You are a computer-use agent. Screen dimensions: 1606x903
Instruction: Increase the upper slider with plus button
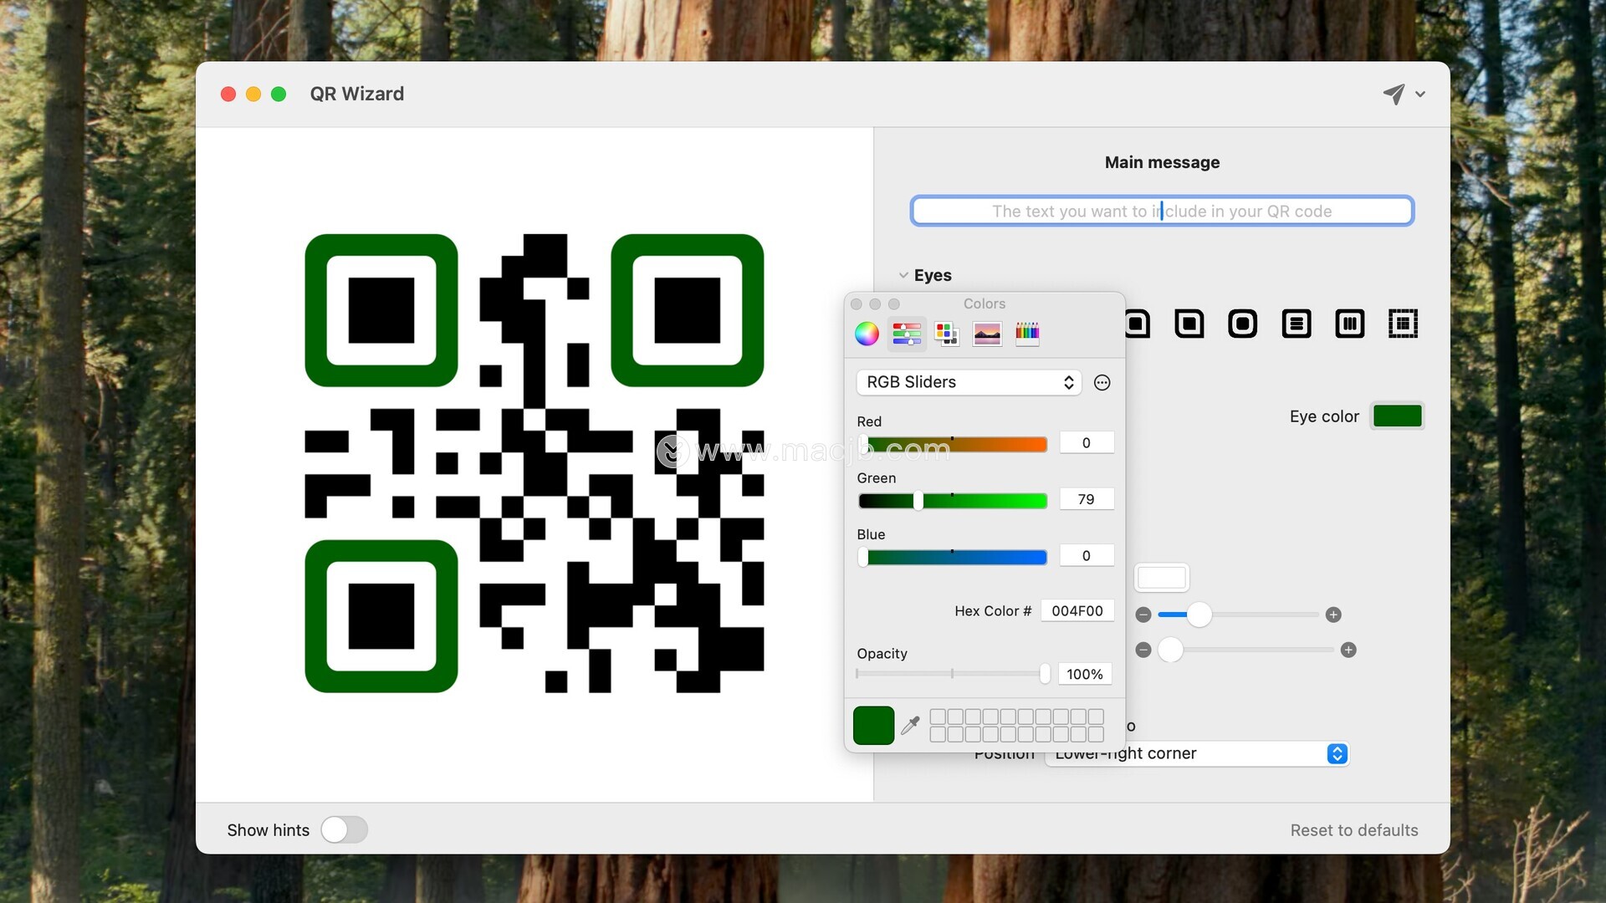click(1333, 615)
